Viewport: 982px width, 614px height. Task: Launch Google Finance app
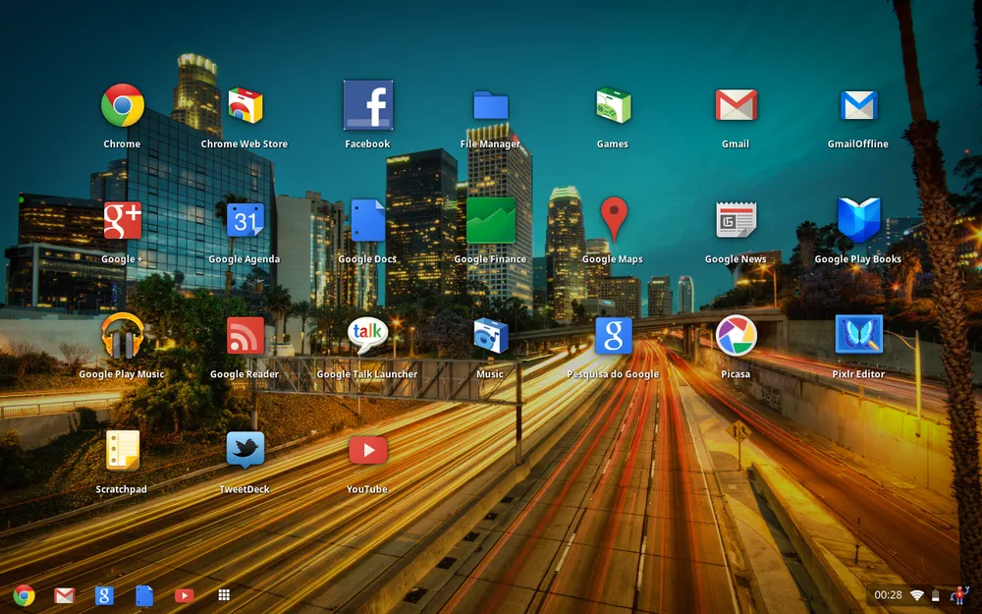click(x=490, y=220)
